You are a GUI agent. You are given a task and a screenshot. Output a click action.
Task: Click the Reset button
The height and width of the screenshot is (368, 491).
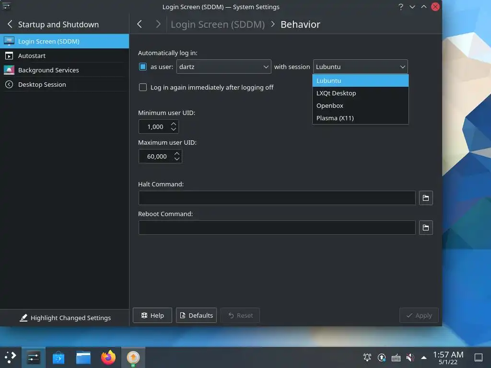pyautogui.click(x=240, y=315)
